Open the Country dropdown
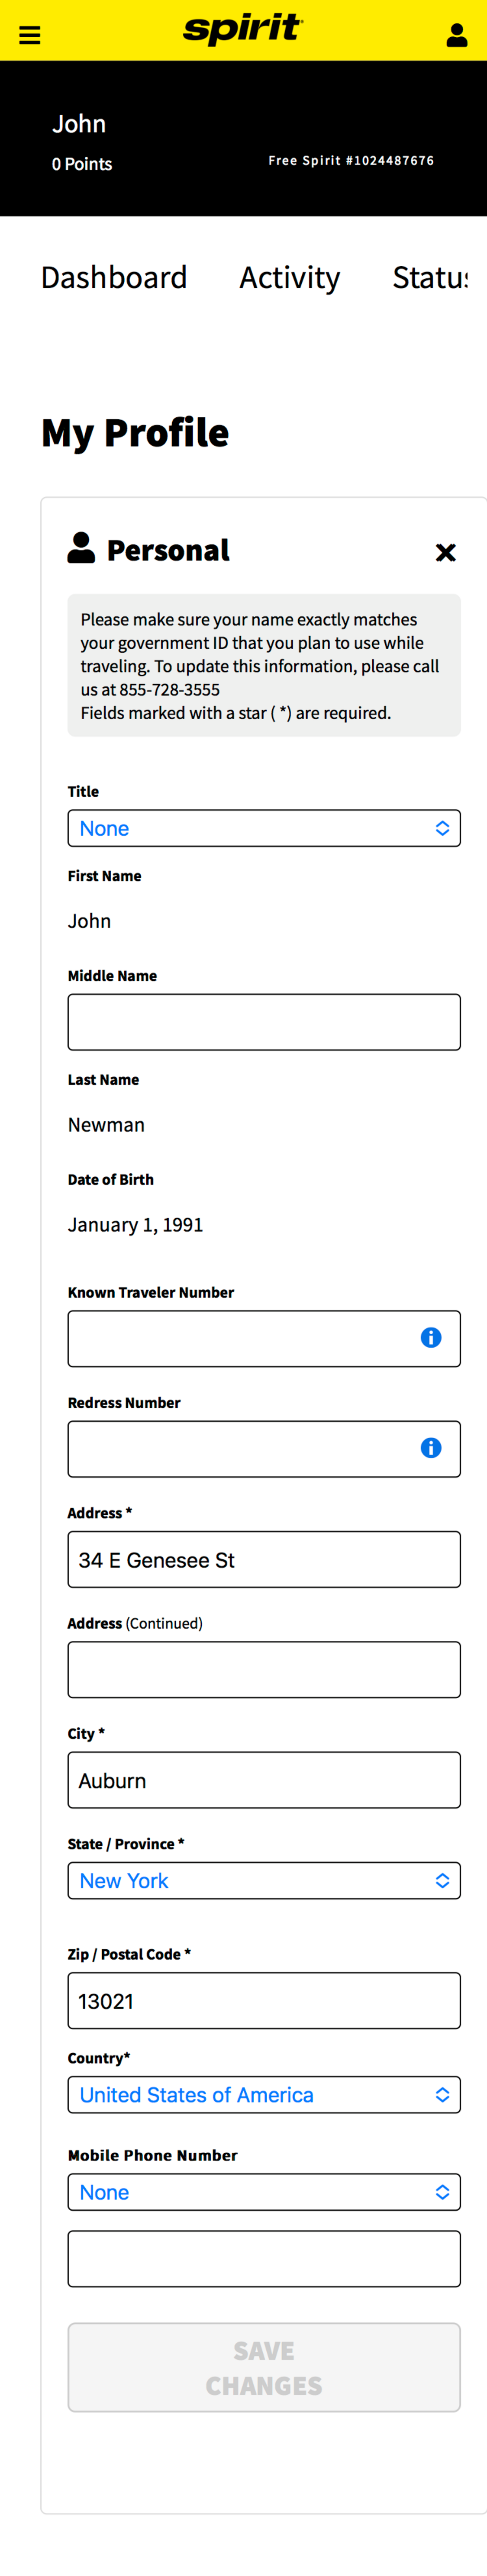 click(x=264, y=2094)
